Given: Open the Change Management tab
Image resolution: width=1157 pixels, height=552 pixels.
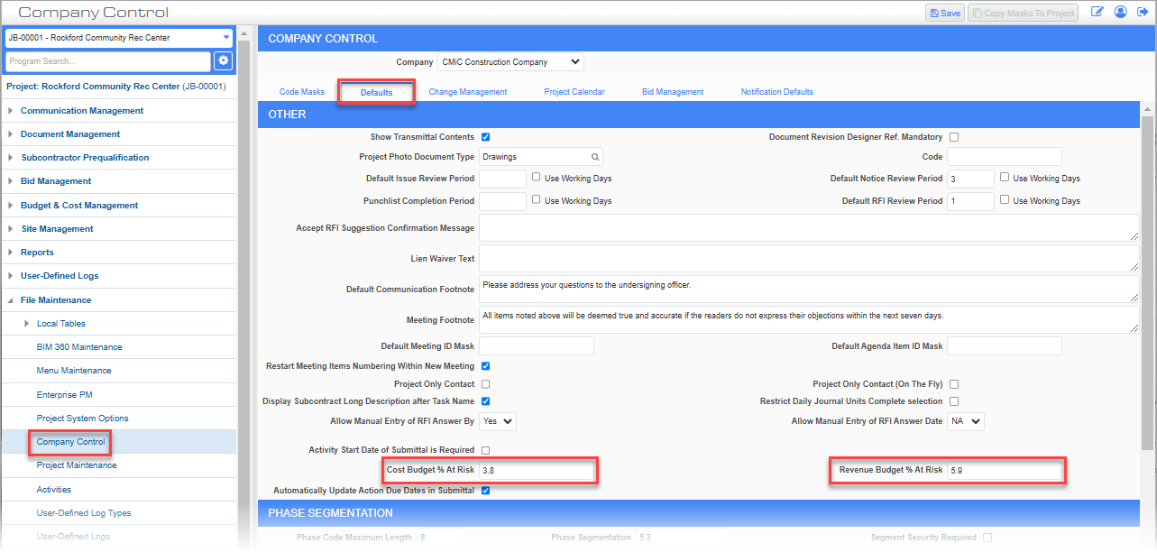Looking at the screenshot, I should click(468, 92).
